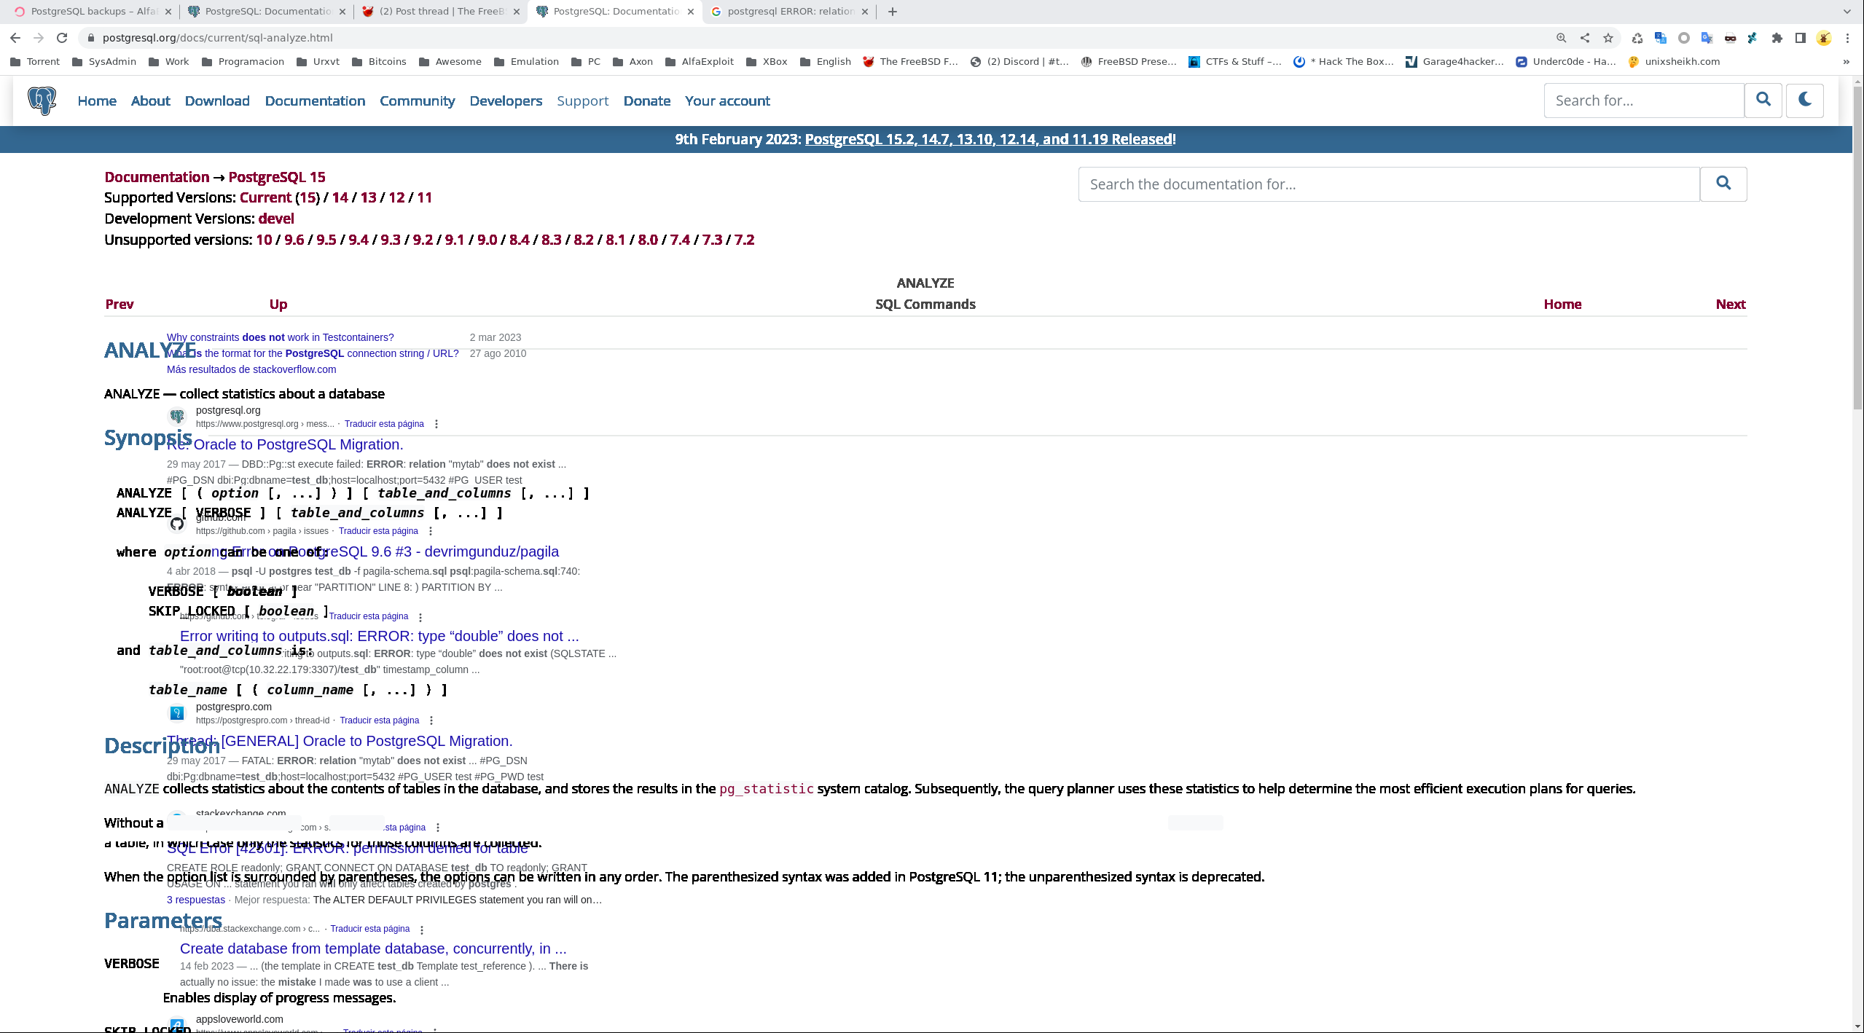Open the Download nav menu item
Viewport: 1864px width, 1033px height.
pos(217,101)
